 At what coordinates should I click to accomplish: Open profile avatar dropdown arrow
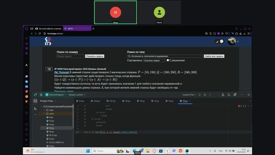[238, 41]
